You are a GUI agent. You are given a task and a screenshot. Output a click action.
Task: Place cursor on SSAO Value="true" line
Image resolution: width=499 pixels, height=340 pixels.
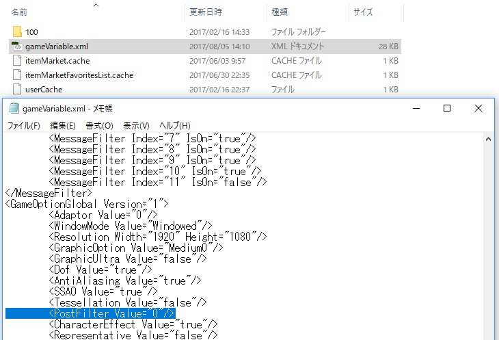103,291
